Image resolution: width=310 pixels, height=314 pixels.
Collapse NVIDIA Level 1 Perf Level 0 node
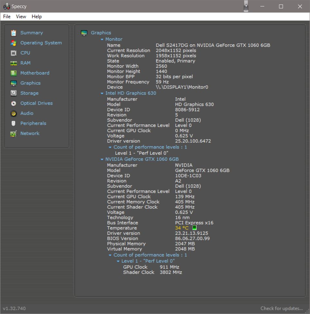[118, 261]
